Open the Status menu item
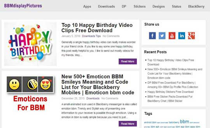 point(176,7)
